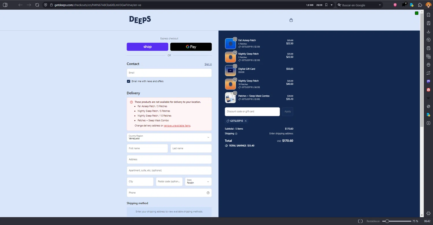The image size is (433, 225).
Task: Open the Translate side panel
Action: tap(428, 56)
